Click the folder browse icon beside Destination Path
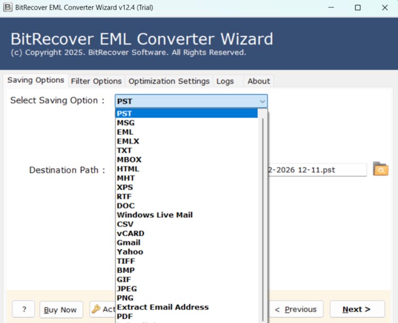 [380, 169]
